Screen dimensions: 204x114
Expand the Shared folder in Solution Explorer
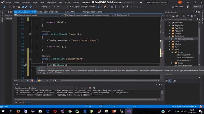point(172,63)
